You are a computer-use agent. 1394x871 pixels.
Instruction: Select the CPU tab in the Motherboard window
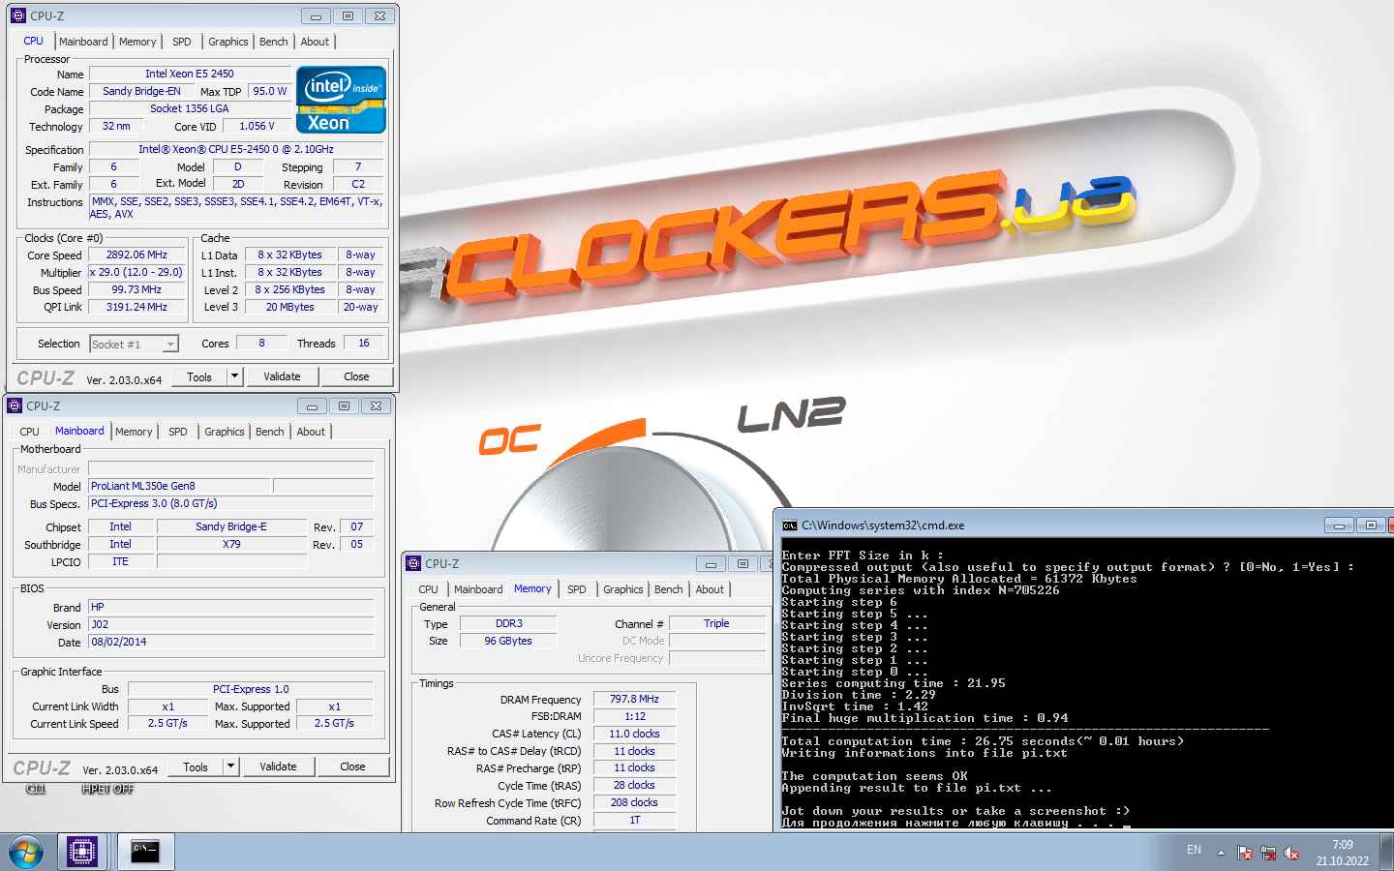pyautogui.click(x=30, y=432)
